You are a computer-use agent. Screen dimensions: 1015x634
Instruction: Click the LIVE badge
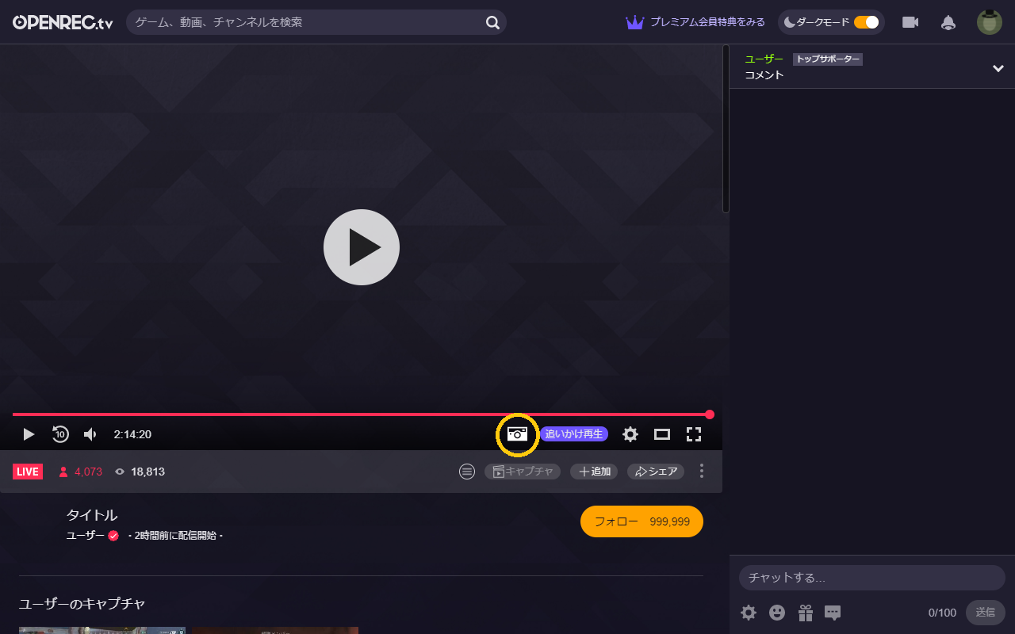point(28,472)
